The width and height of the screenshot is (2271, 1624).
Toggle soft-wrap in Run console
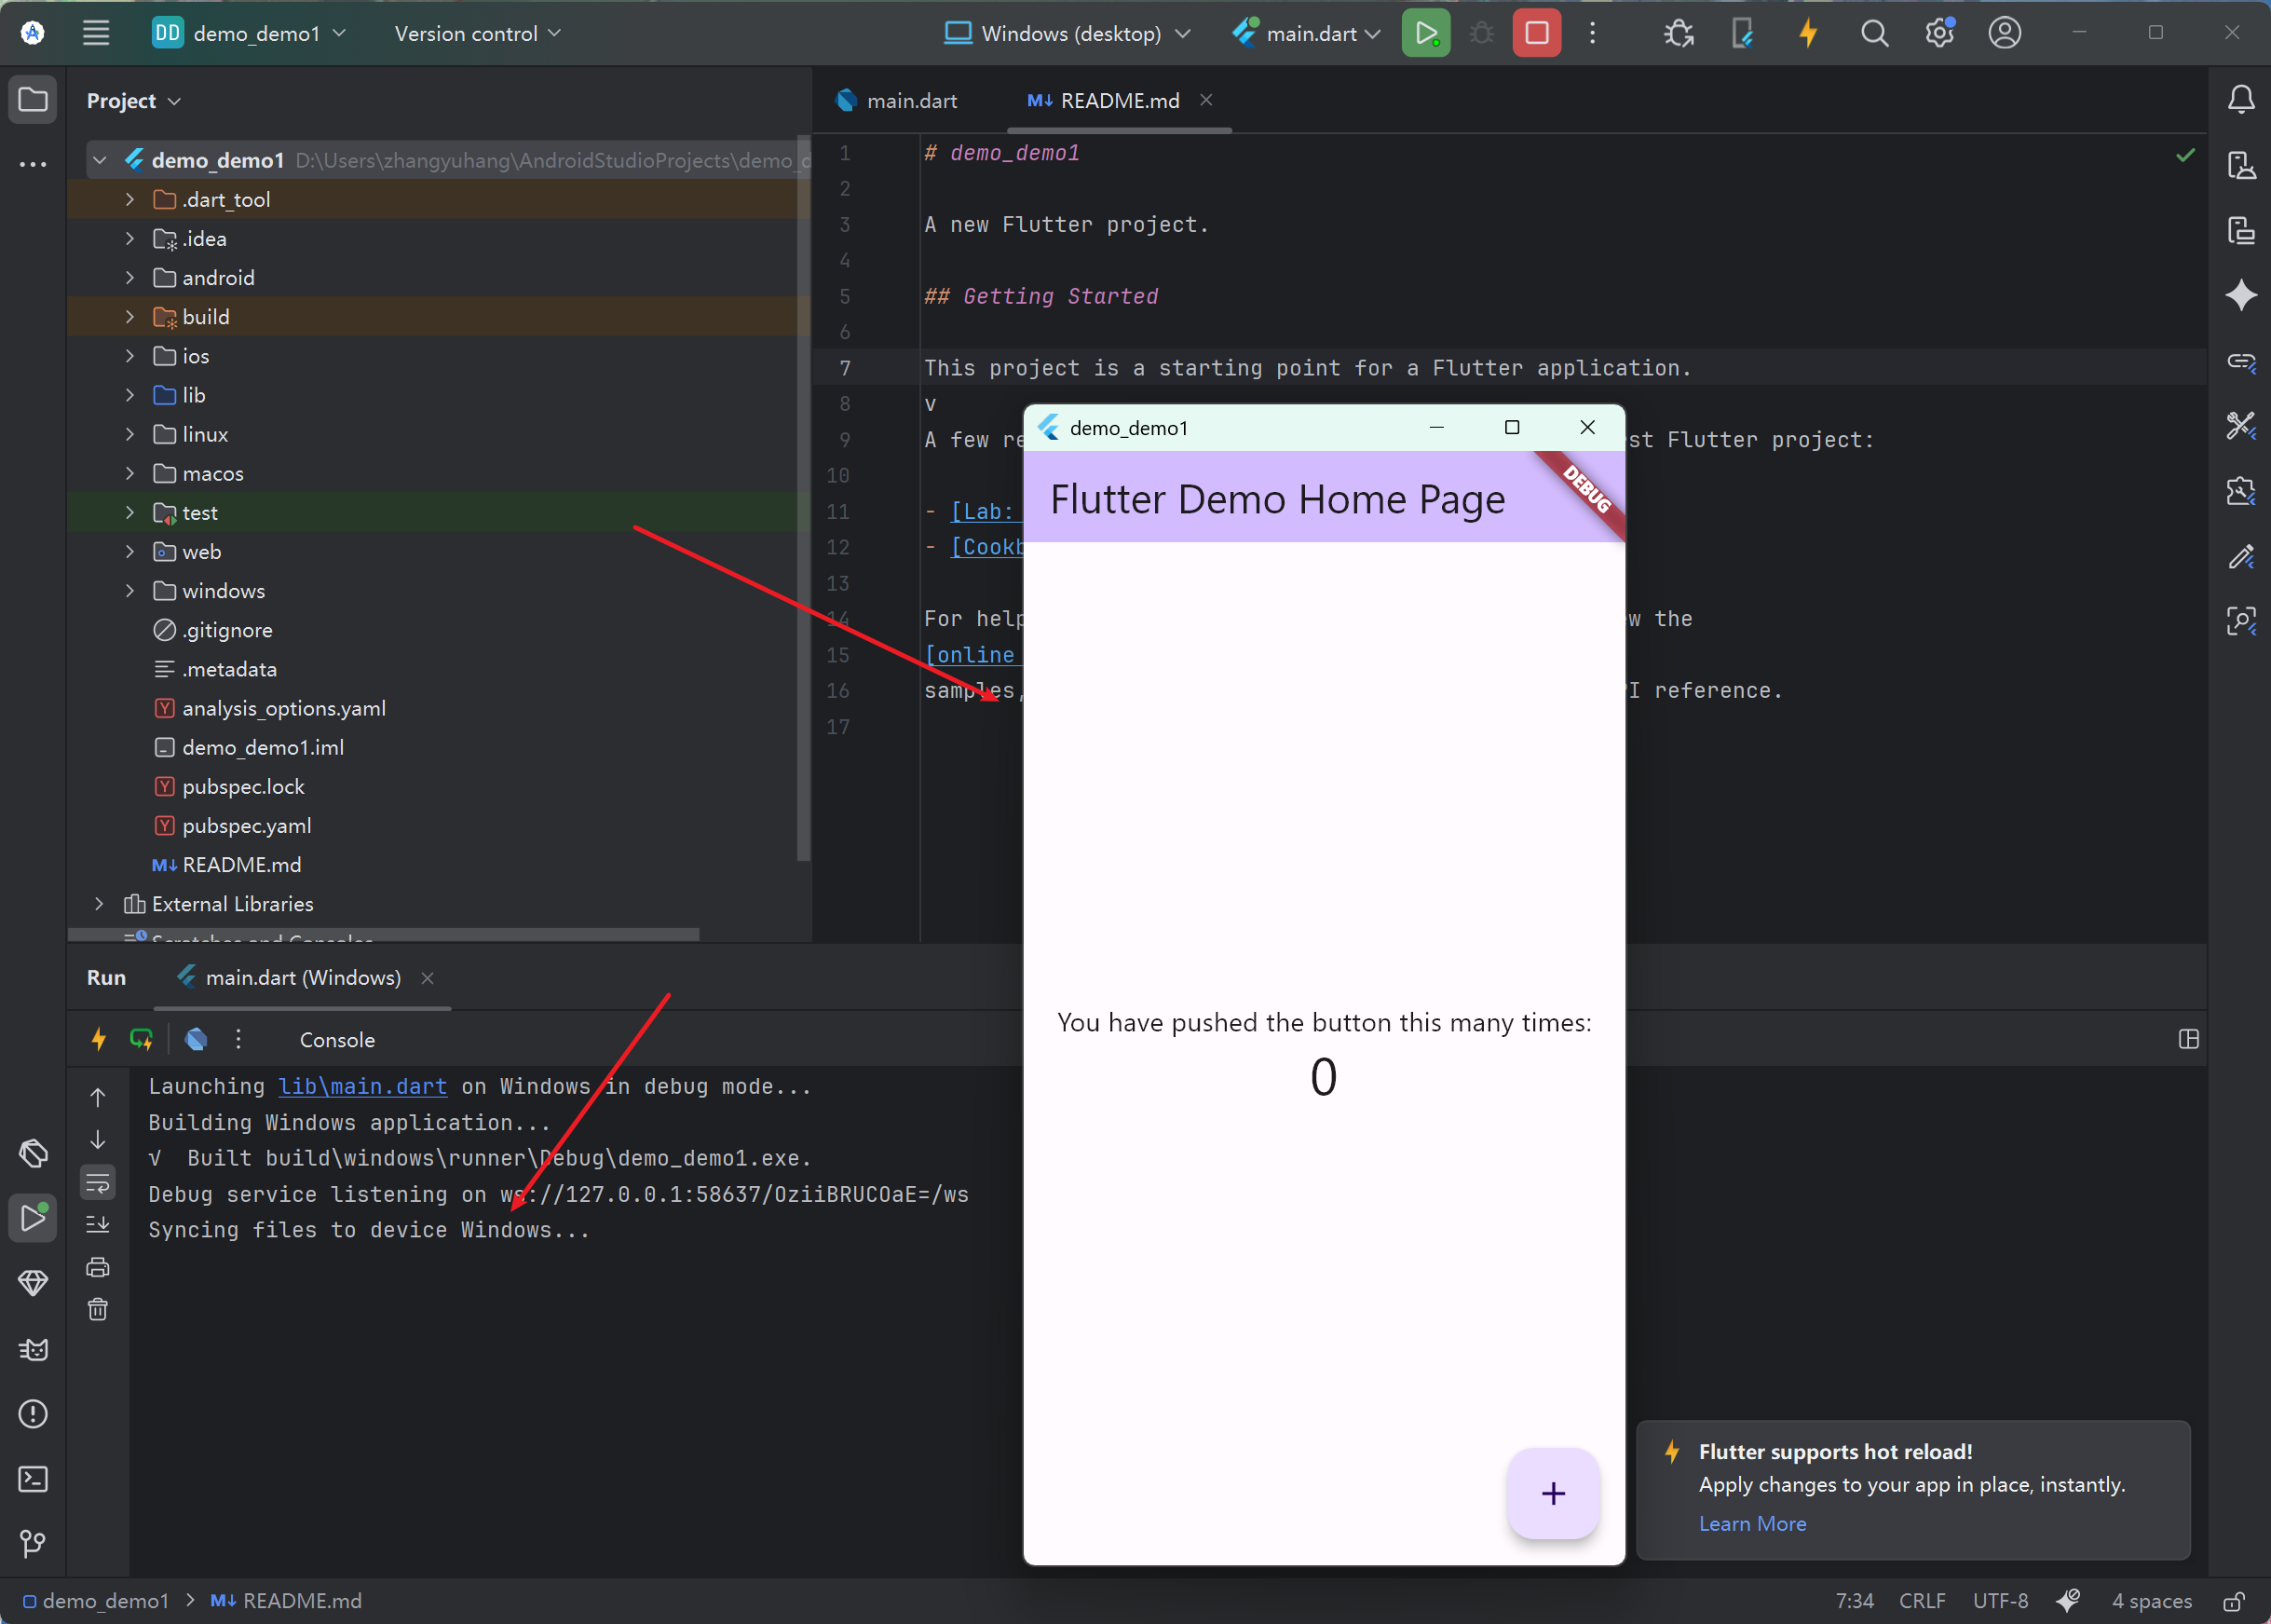[x=97, y=1183]
